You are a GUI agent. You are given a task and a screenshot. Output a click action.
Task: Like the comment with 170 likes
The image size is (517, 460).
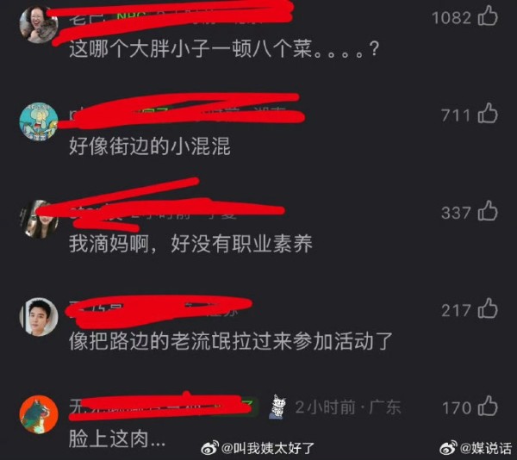488,406
